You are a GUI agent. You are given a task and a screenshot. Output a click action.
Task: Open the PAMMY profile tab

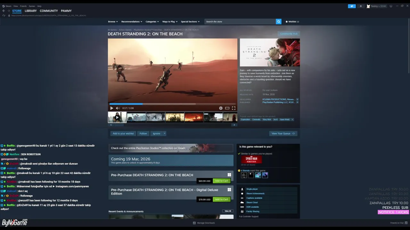pos(66,11)
